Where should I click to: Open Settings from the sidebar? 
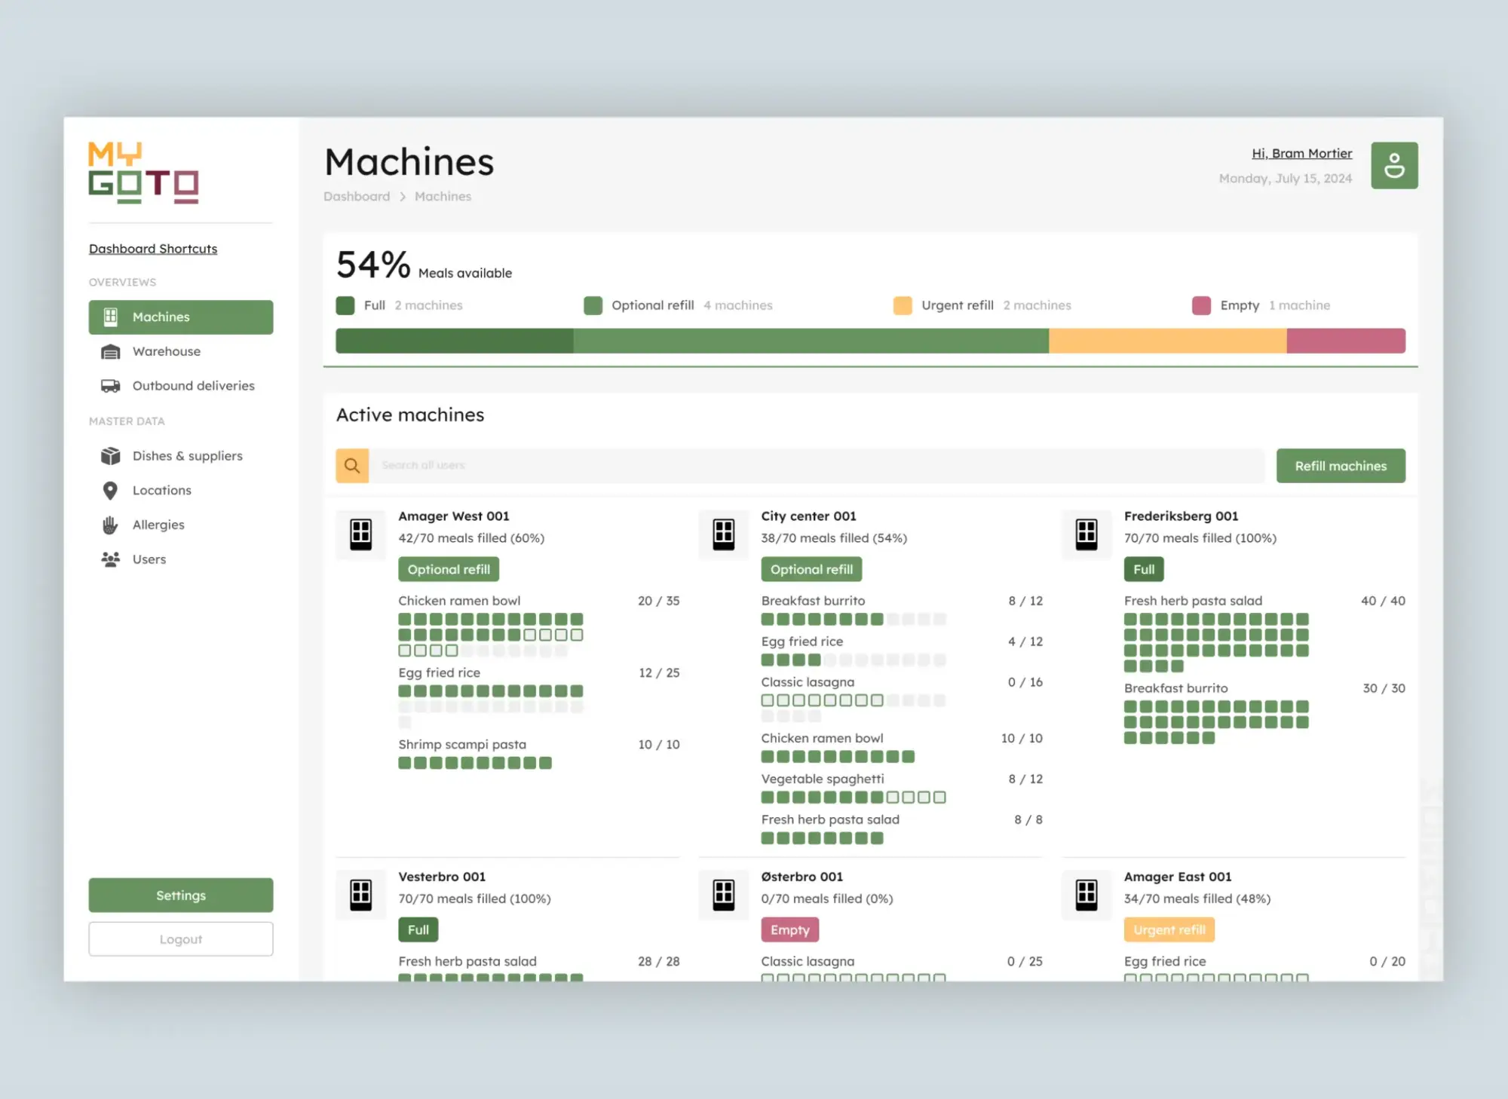pyautogui.click(x=180, y=895)
